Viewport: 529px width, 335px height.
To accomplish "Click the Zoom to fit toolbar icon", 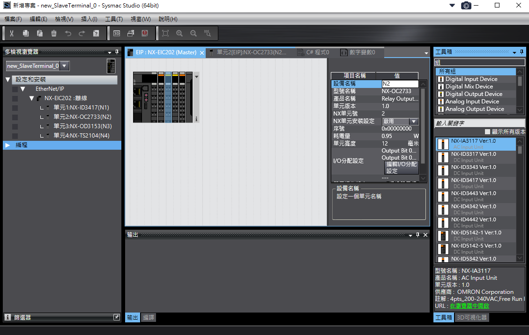I will pos(165,33).
